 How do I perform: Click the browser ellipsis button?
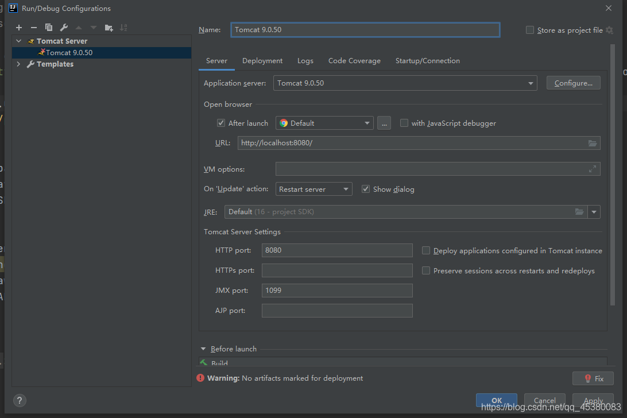(x=384, y=123)
